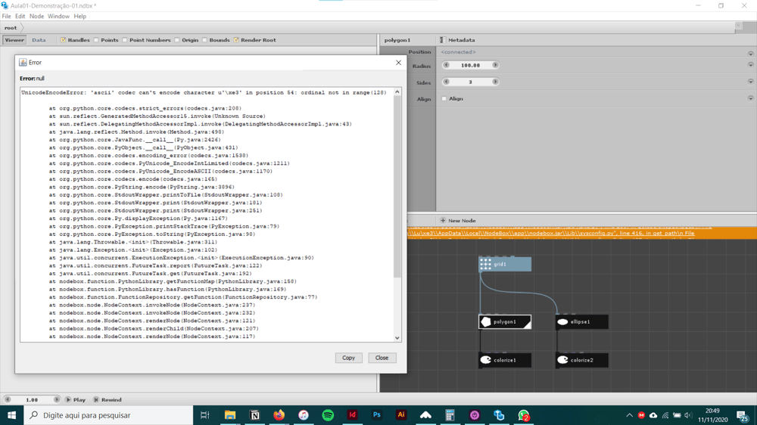Switch to the Viewer tab

[x=14, y=40]
